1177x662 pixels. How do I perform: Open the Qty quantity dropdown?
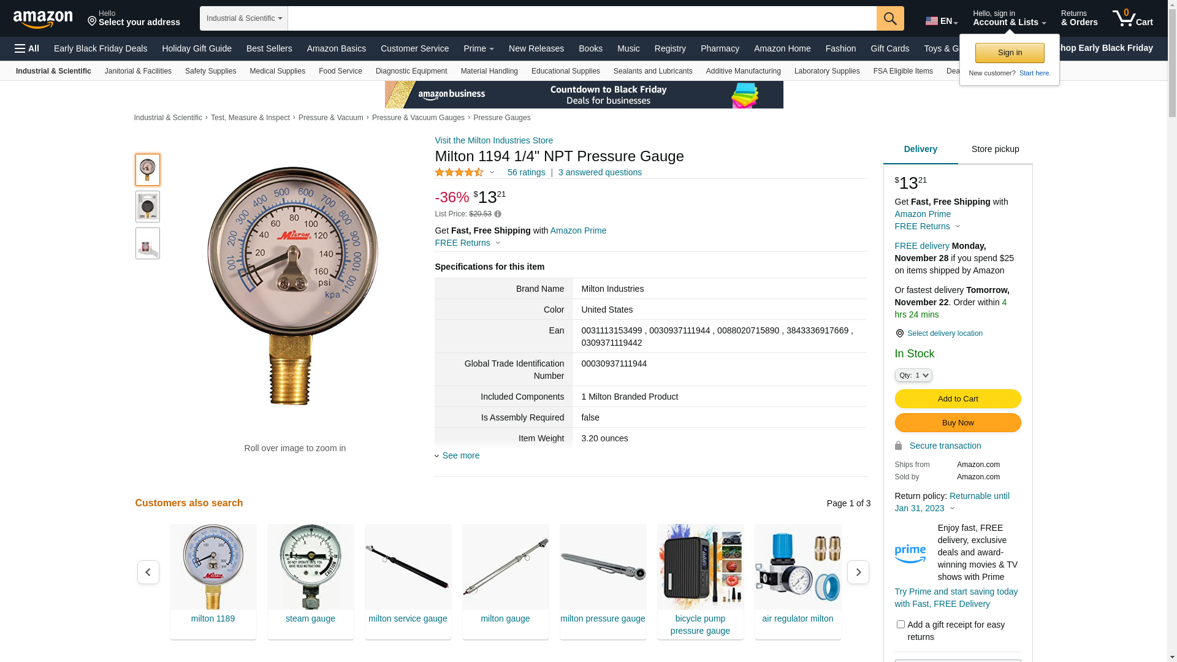913,375
